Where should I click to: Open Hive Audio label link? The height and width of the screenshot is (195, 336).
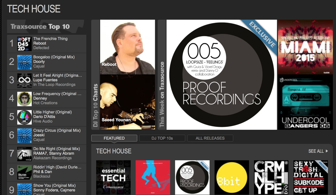click(43, 121)
